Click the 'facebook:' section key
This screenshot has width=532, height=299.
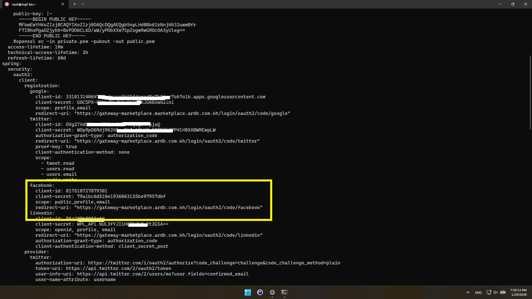pyautogui.click(x=42, y=185)
